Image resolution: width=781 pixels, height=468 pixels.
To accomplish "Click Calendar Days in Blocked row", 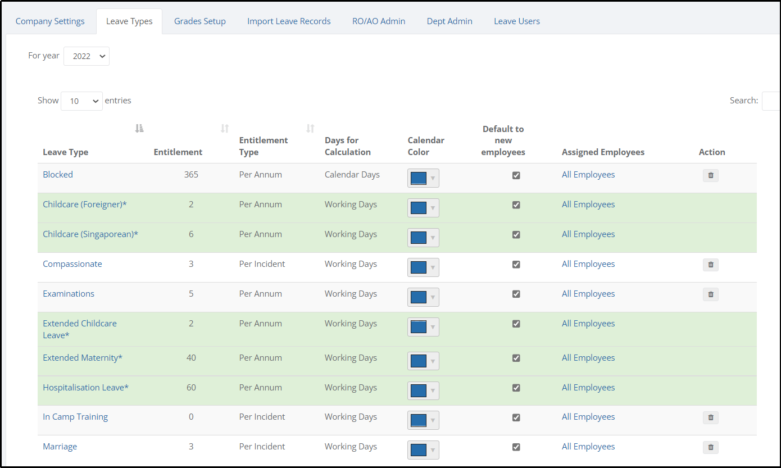I will (x=352, y=175).
